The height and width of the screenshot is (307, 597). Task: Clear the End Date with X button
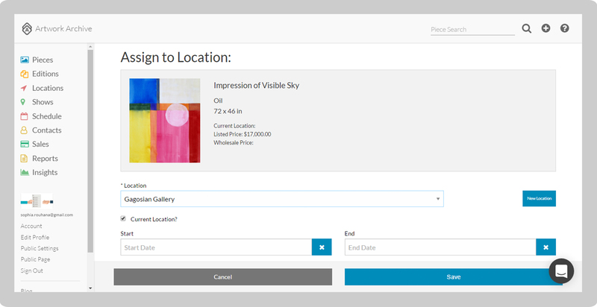point(546,247)
